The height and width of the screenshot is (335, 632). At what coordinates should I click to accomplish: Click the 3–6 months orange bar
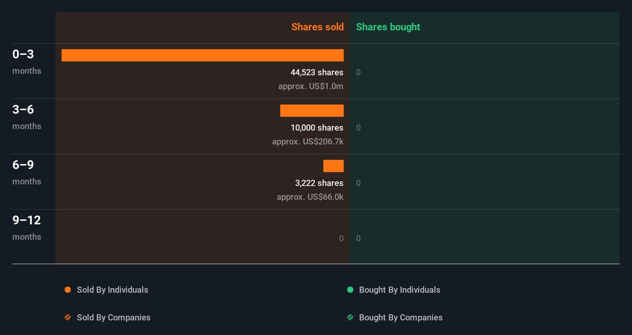pyautogui.click(x=312, y=110)
